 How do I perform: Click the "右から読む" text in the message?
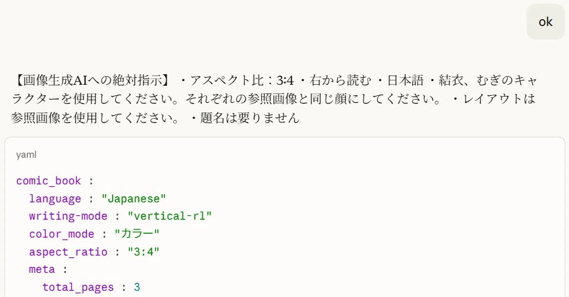tap(341, 80)
